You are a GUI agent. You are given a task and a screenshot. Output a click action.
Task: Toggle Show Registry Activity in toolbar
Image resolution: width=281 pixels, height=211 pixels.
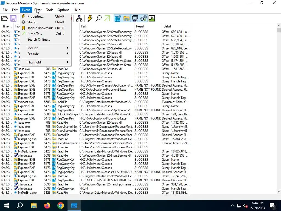(x=118, y=18)
